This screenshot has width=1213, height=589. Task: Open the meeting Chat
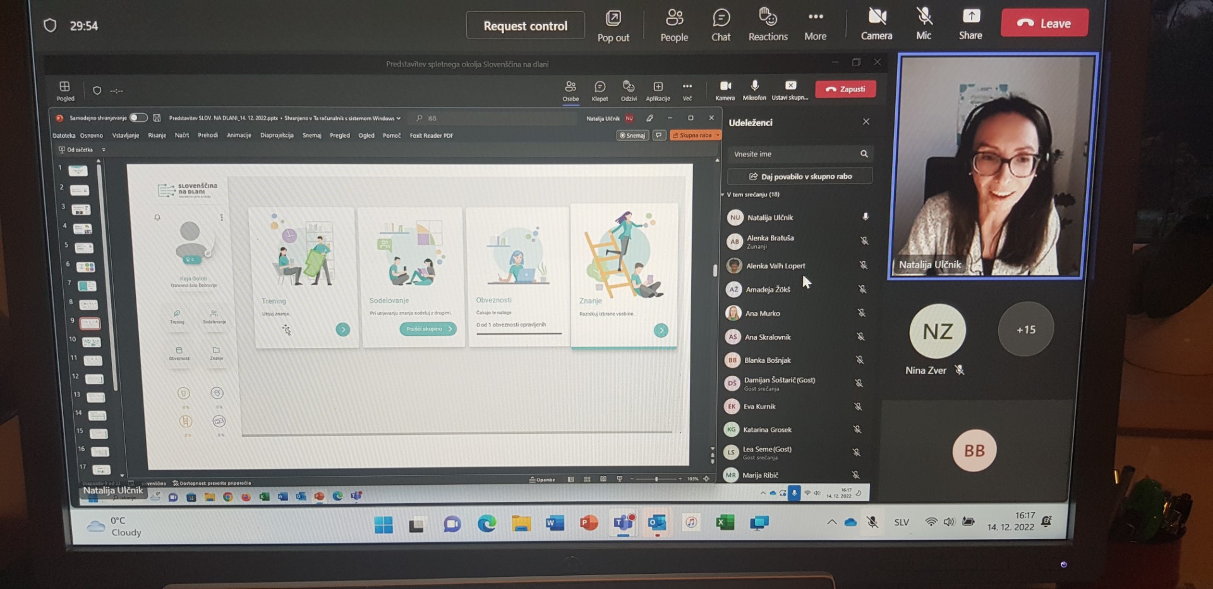pos(720,25)
